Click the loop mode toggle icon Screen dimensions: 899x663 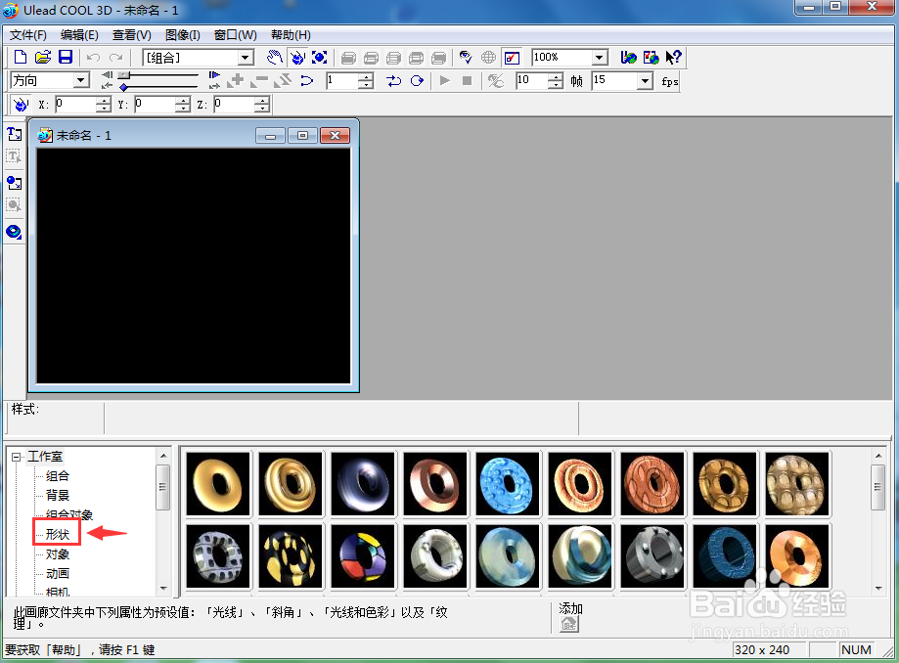coord(417,81)
